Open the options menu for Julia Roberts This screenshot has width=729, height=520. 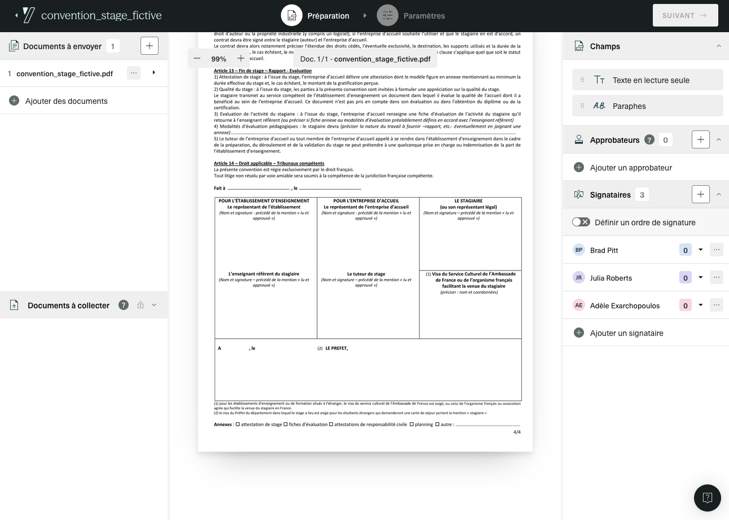pyautogui.click(x=716, y=277)
